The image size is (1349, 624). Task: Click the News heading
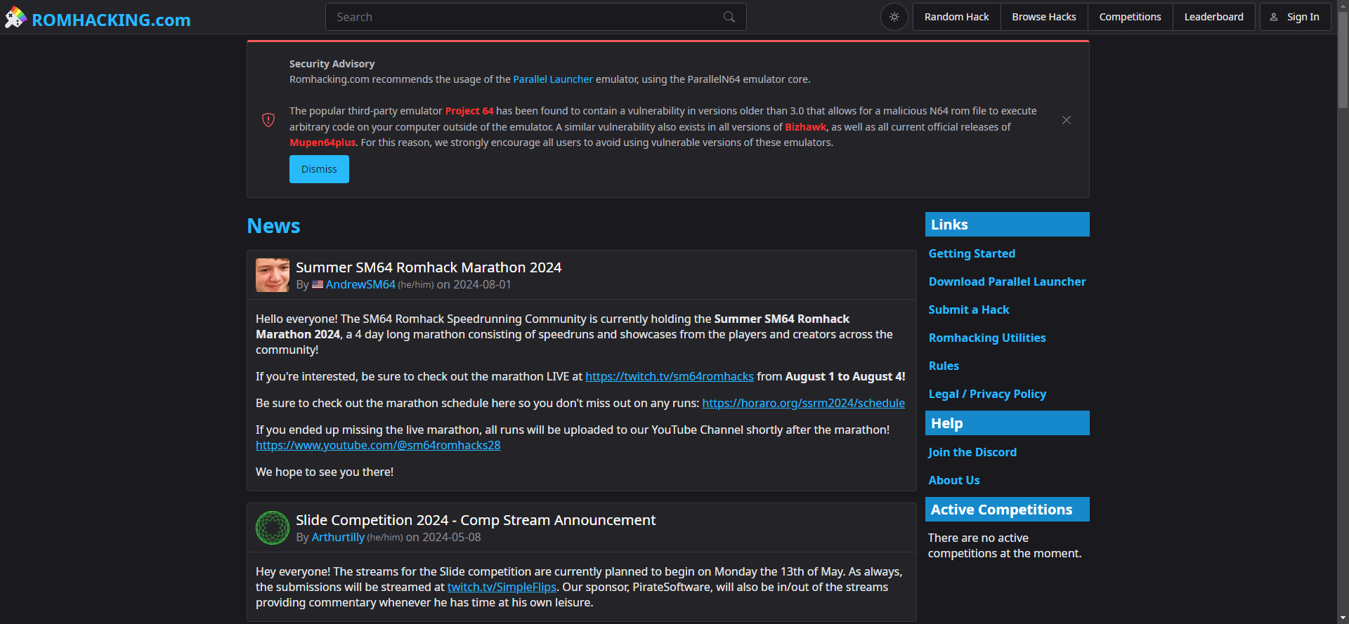coord(273,226)
